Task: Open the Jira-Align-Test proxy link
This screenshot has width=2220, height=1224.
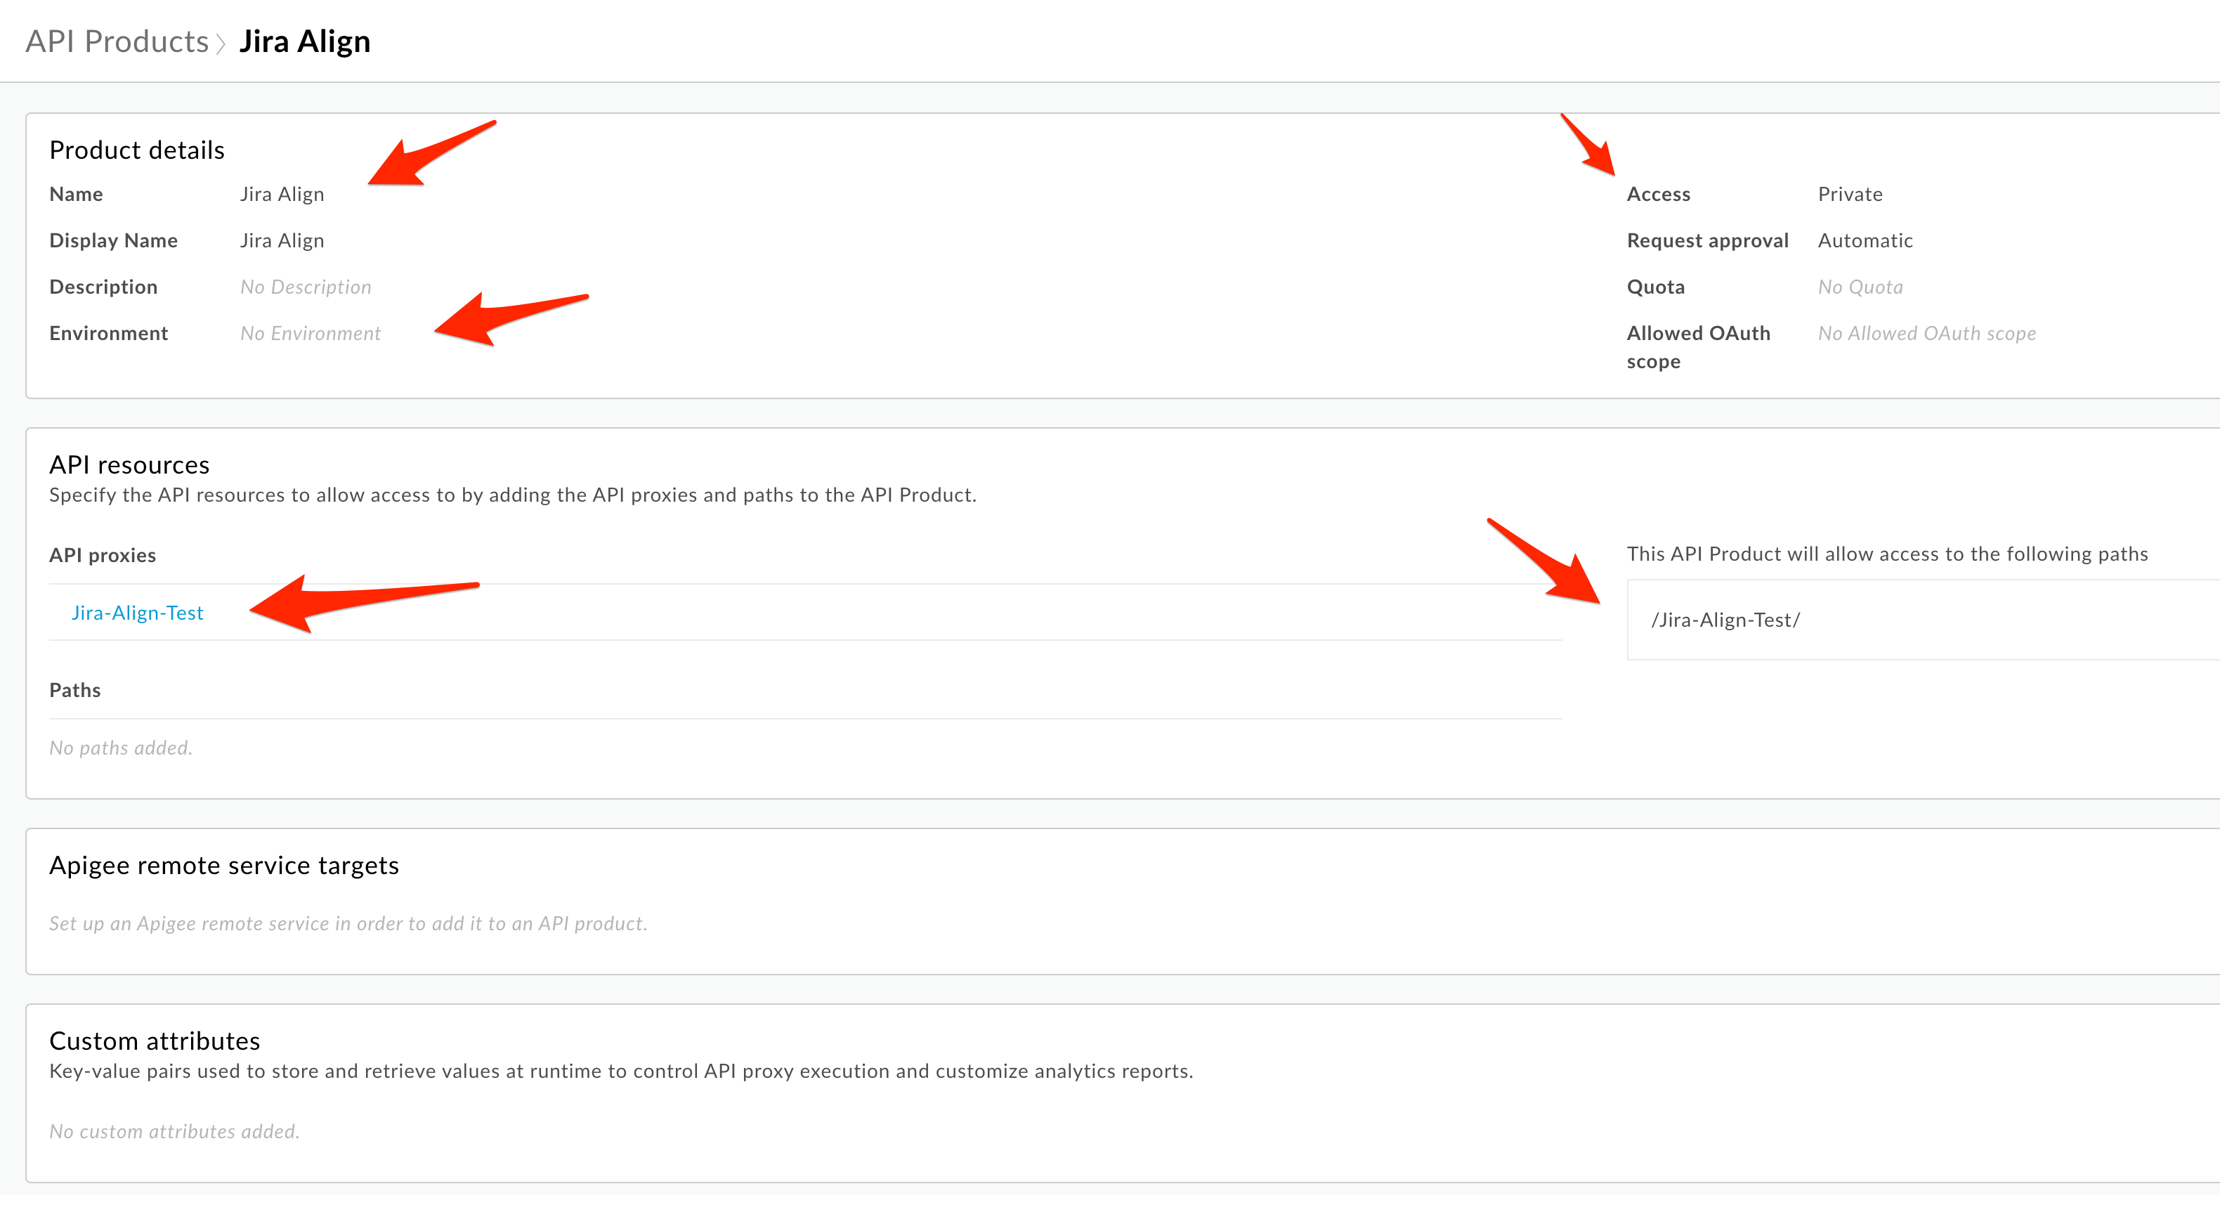Action: (137, 613)
